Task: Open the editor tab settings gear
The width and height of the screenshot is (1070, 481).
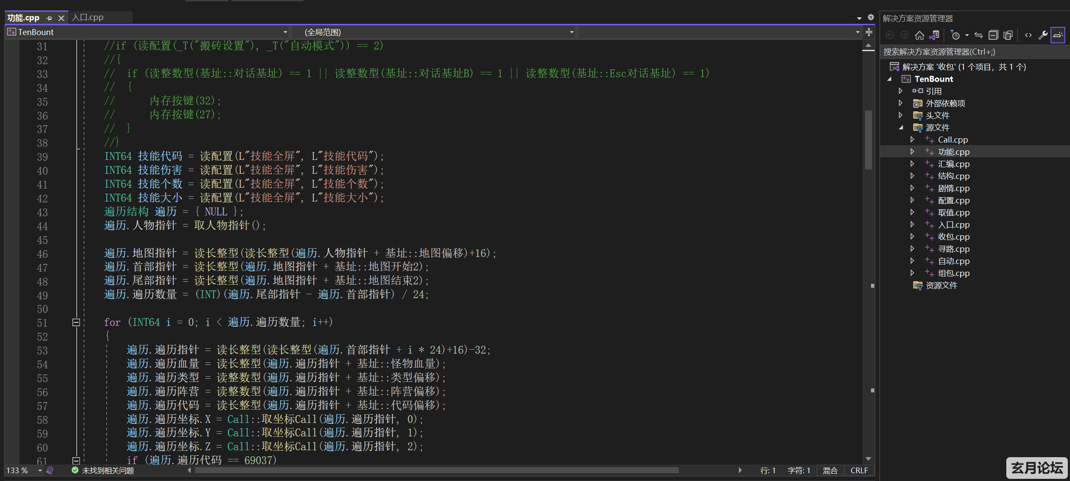Action: point(870,17)
